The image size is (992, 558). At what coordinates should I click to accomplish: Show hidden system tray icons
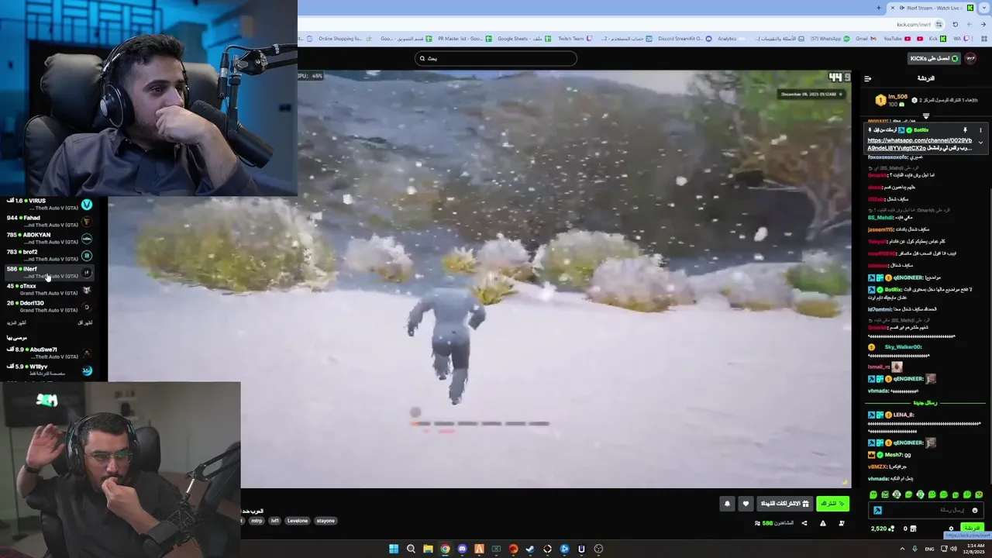pos(902,549)
